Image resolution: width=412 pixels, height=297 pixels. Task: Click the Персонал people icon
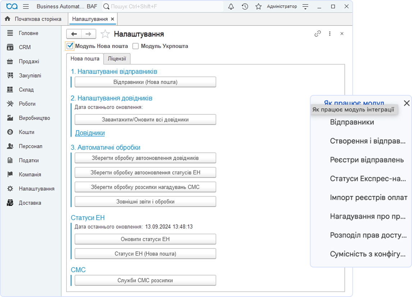[10, 146]
